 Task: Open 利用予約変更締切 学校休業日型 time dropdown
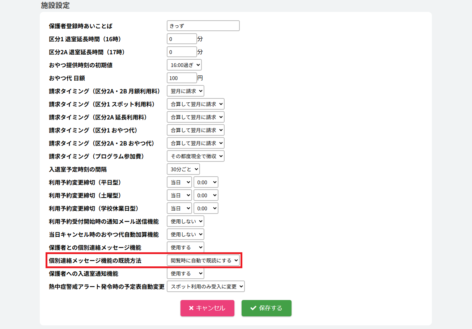coord(206,208)
